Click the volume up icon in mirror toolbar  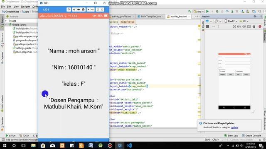click(92, 10)
